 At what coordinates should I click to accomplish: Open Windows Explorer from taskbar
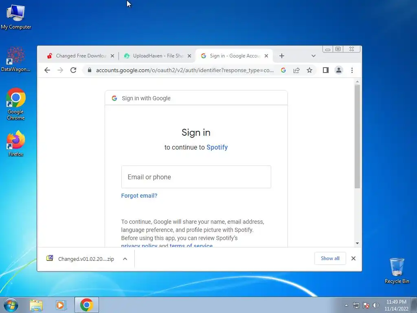pyautogui.click(x=36, y=305)
